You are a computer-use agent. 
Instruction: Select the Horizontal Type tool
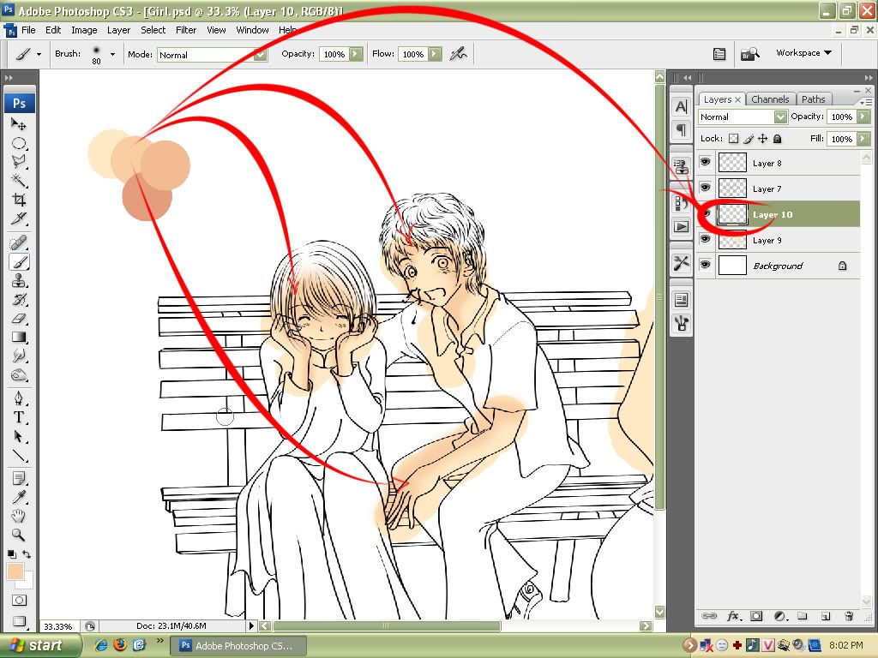point(19,417)
